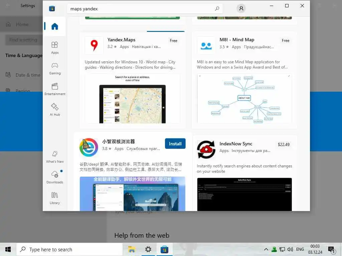
Task: Click the 小智双核浏览器 banner thumbnail
Action: tap(132, 194)
